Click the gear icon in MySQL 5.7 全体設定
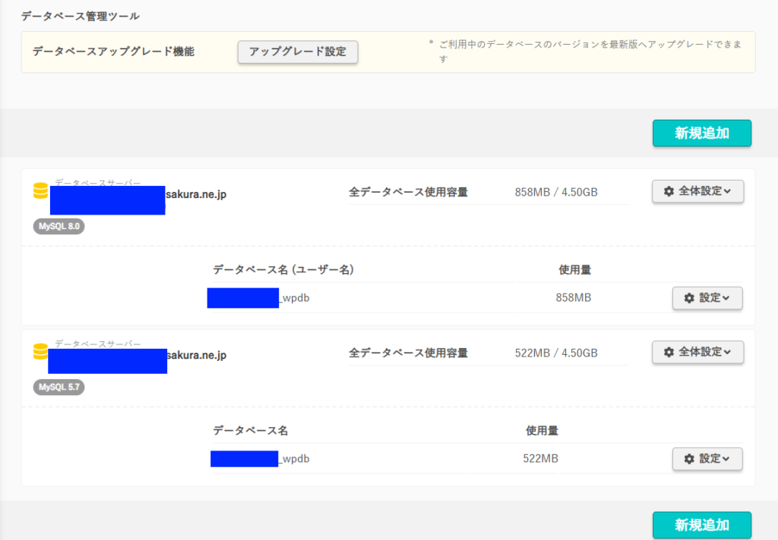This screenshot has height=540, width=778. pos(669,352)
